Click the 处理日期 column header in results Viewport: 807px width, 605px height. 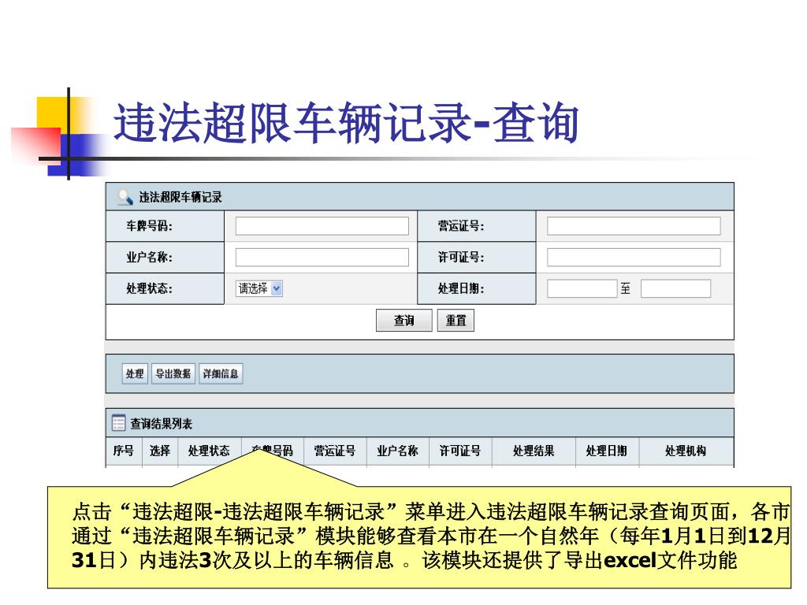[x=607, y=451]
